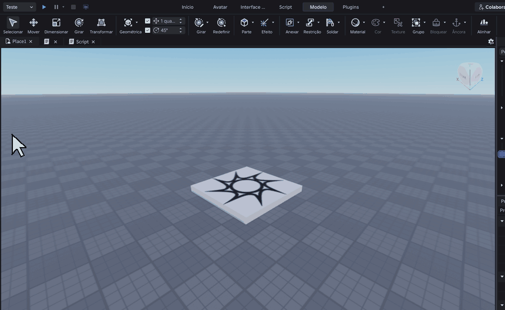
Task: Click the Efeito sparkle icon
Action: pos(264,22)
